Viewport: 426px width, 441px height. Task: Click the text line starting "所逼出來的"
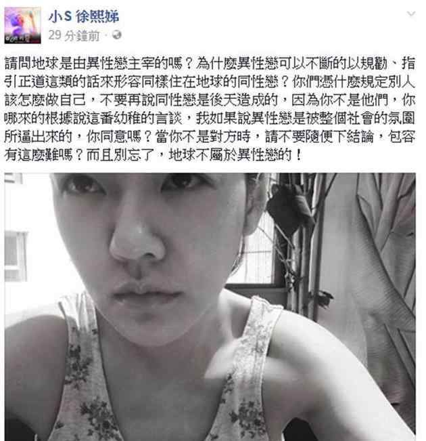coord(210,137)
